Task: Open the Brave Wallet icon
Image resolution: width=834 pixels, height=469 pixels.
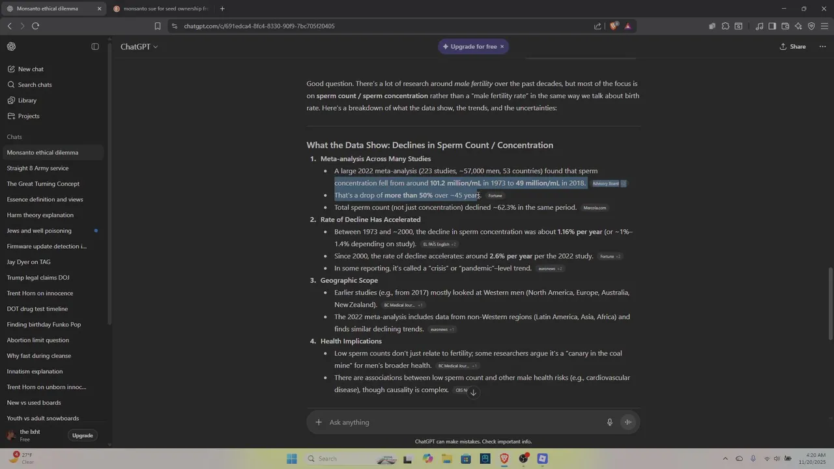Action: point(785,26)
